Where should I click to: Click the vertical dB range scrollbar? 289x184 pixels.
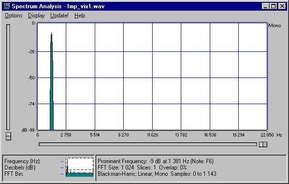coord(8,77)
